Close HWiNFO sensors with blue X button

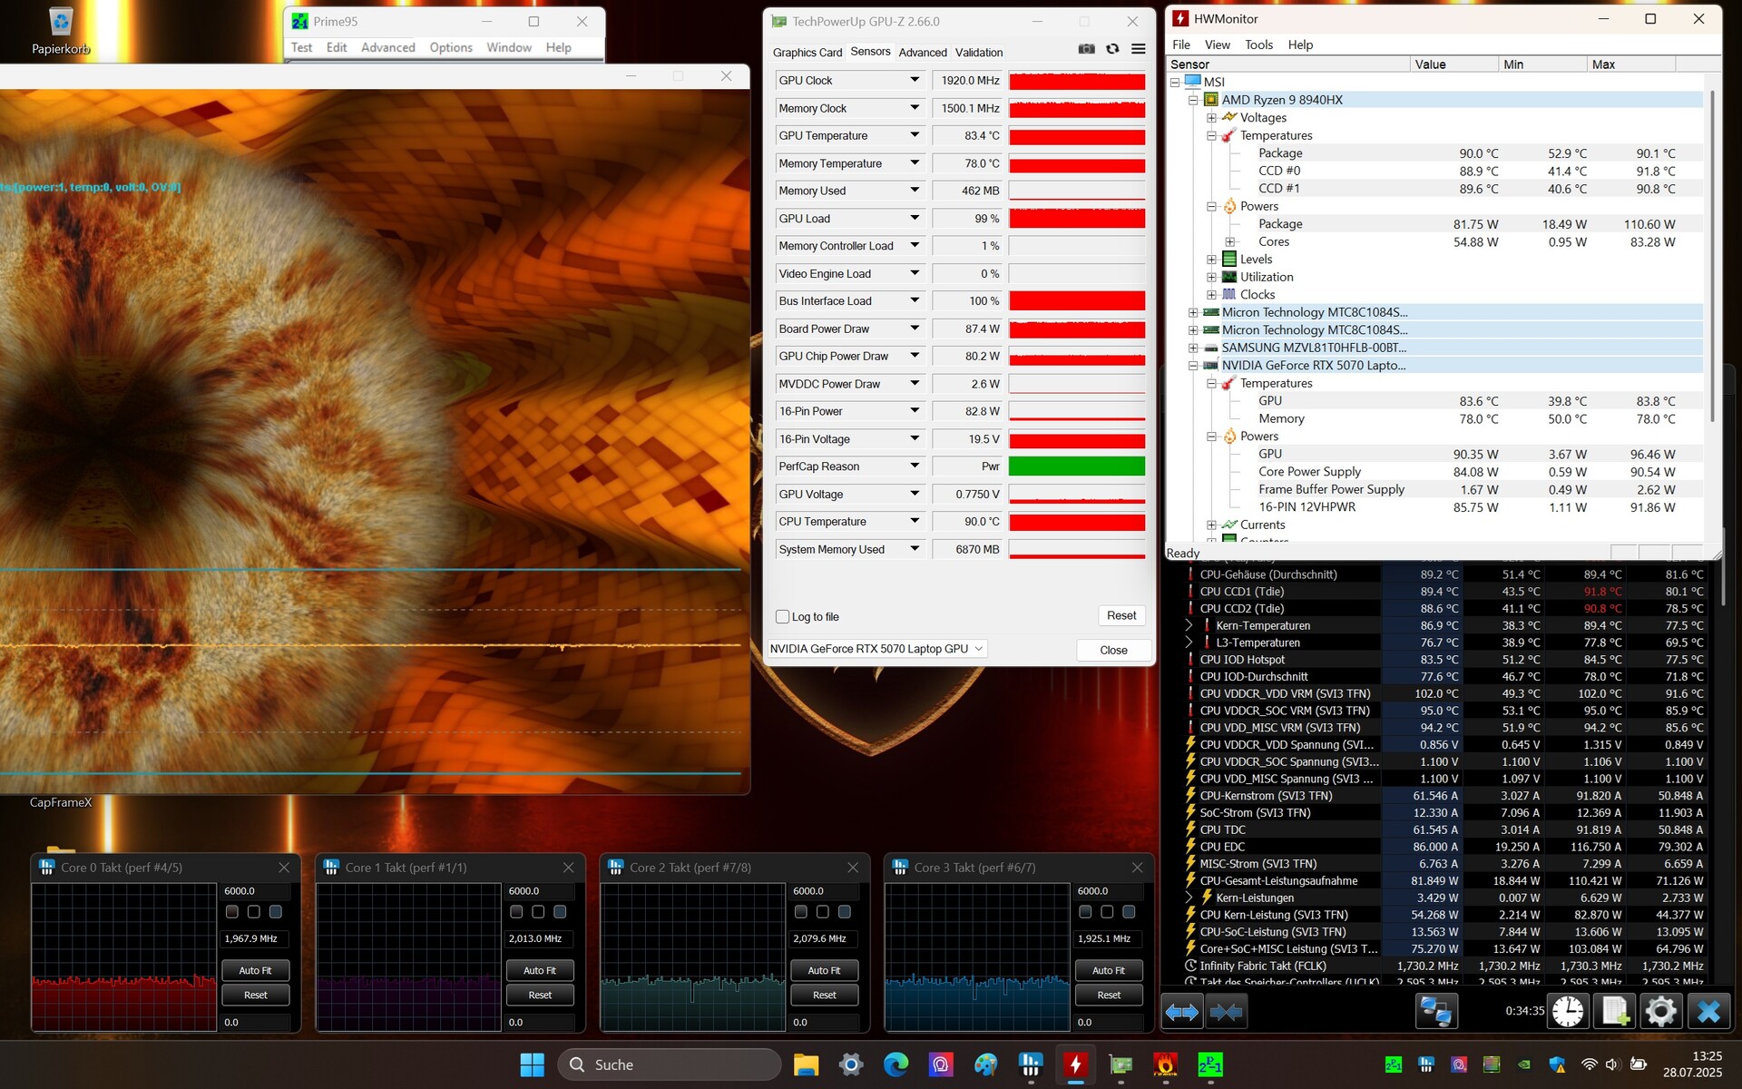1708,1011
